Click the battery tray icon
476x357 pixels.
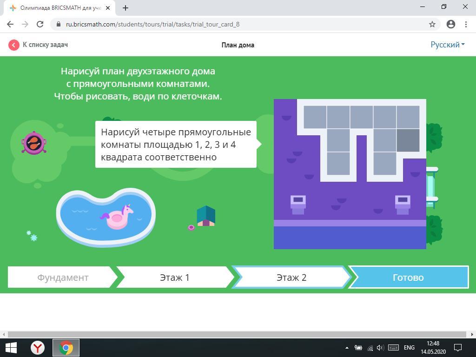click(358, 348)
